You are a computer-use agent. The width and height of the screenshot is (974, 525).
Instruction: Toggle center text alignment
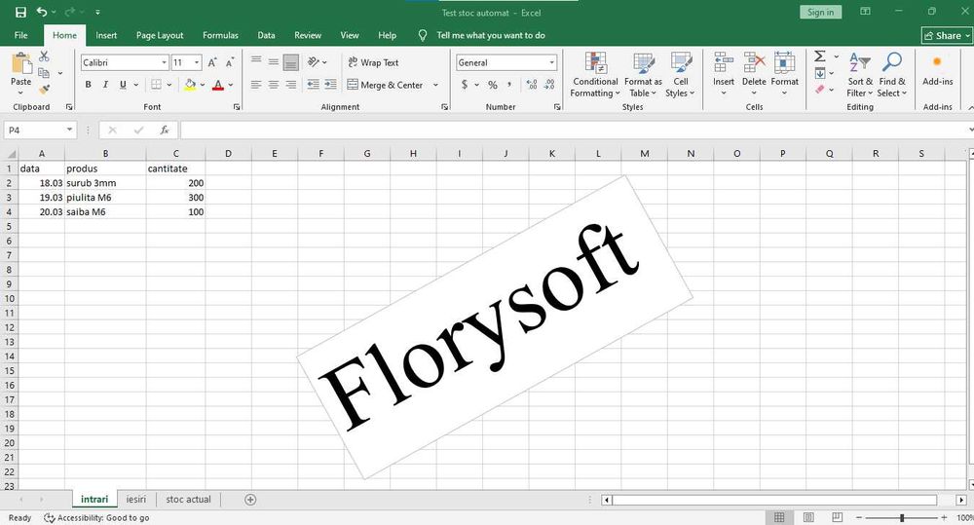coord(274,85)
